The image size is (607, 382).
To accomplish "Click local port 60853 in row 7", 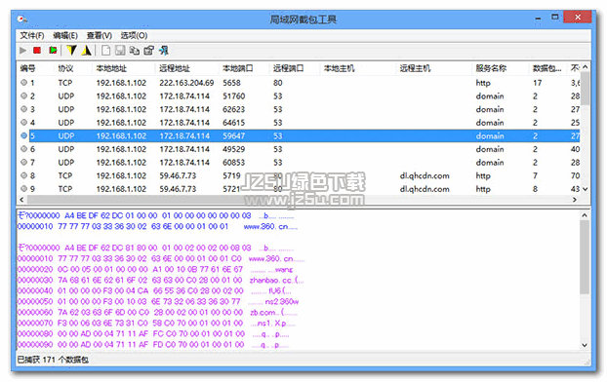I will (234, 163).
